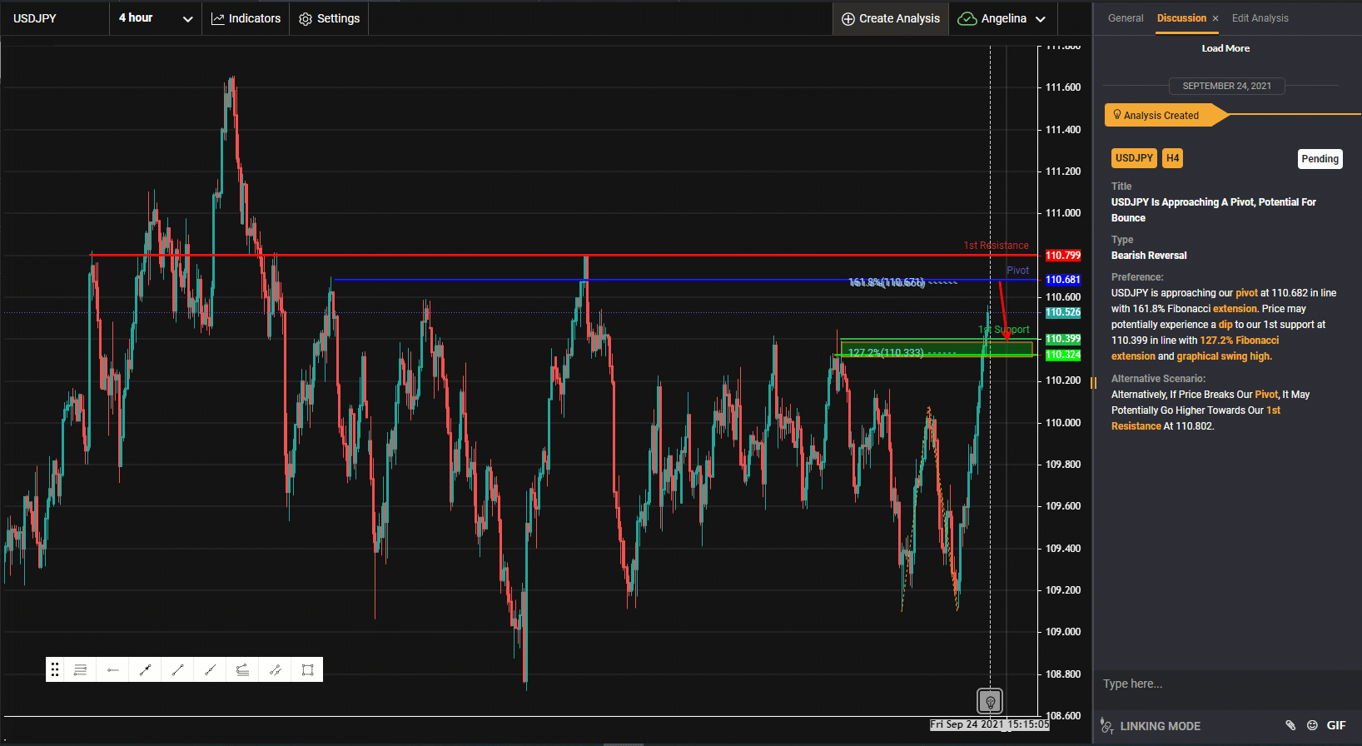Open chart Settings
This screenshot has height=746, width=1362.
(x=330, y=18)
